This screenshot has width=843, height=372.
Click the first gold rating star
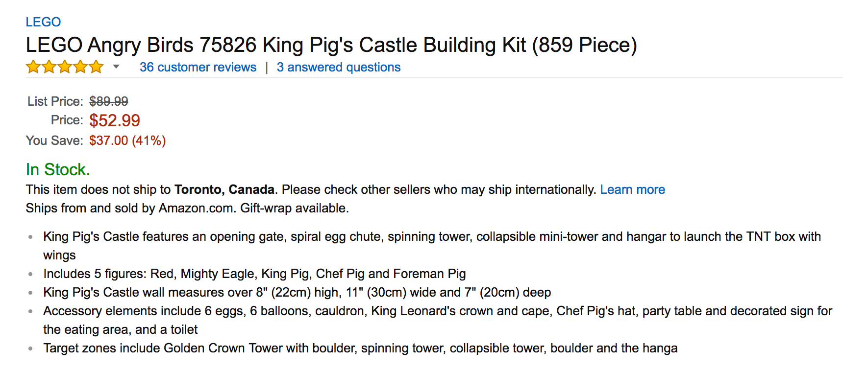pos(33,67)
